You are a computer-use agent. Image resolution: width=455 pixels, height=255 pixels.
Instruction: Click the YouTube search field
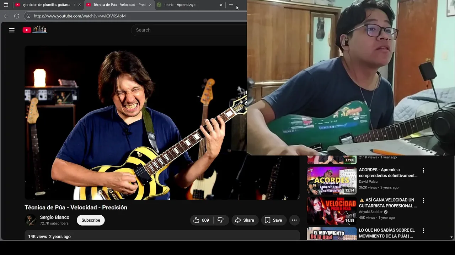(188, 30)
